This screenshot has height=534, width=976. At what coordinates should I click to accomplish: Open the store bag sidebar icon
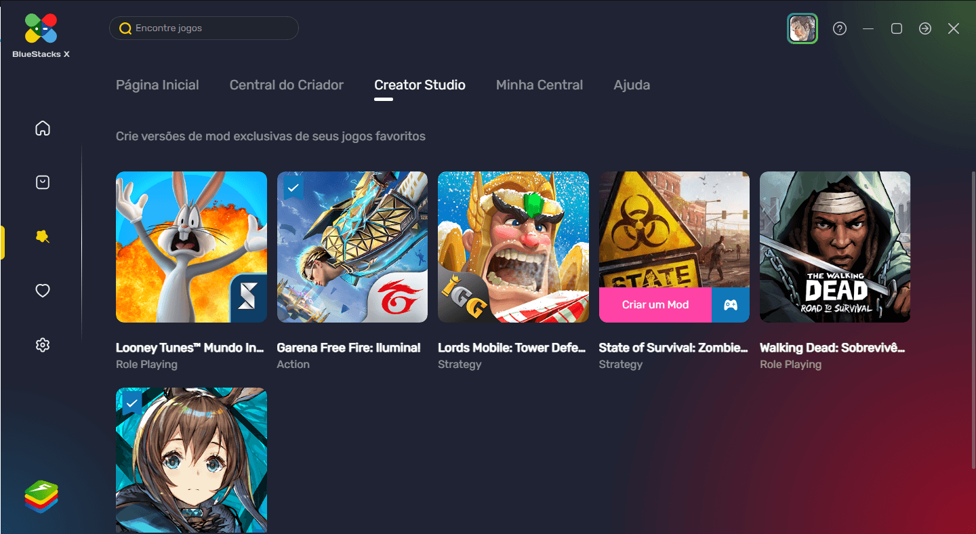click(43, 182)
